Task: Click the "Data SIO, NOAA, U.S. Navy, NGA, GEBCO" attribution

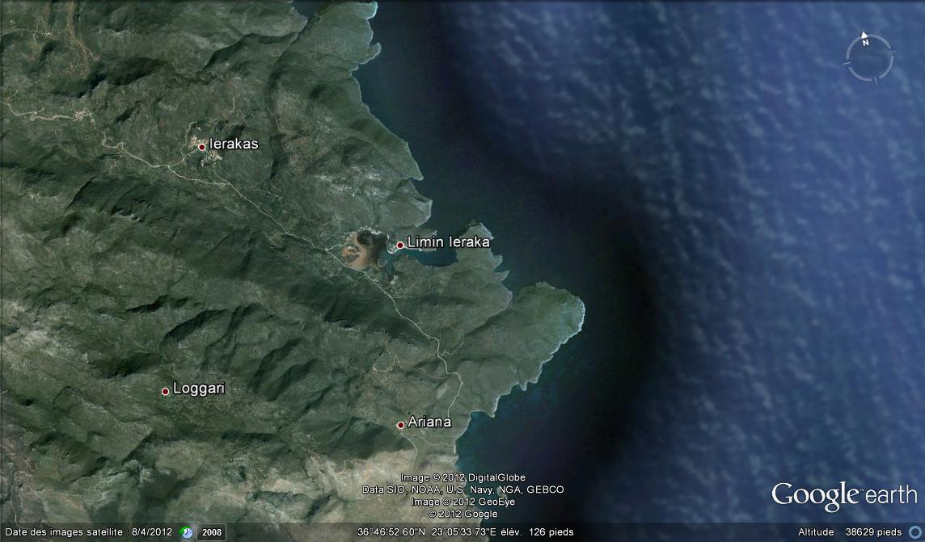Action: pyautogui.click(x=463, y=489)
